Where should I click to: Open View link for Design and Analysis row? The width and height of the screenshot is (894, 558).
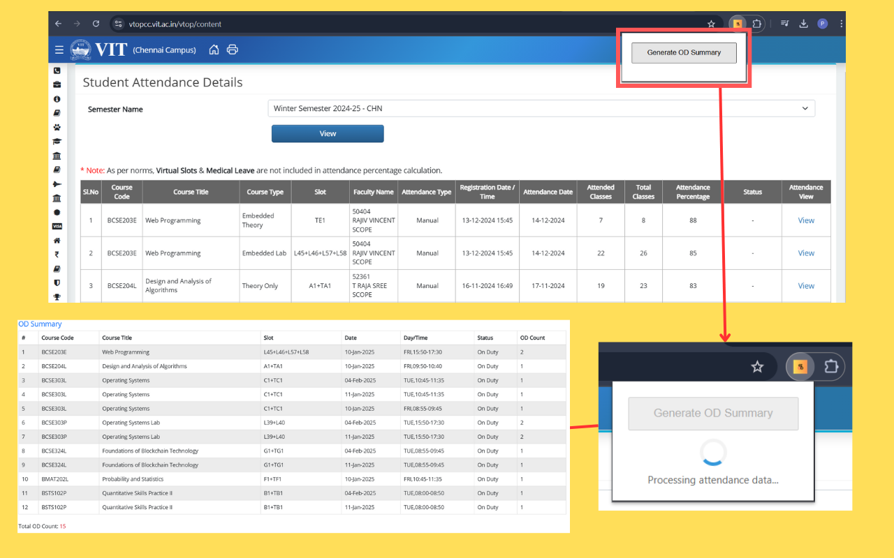tap(806, 286)
